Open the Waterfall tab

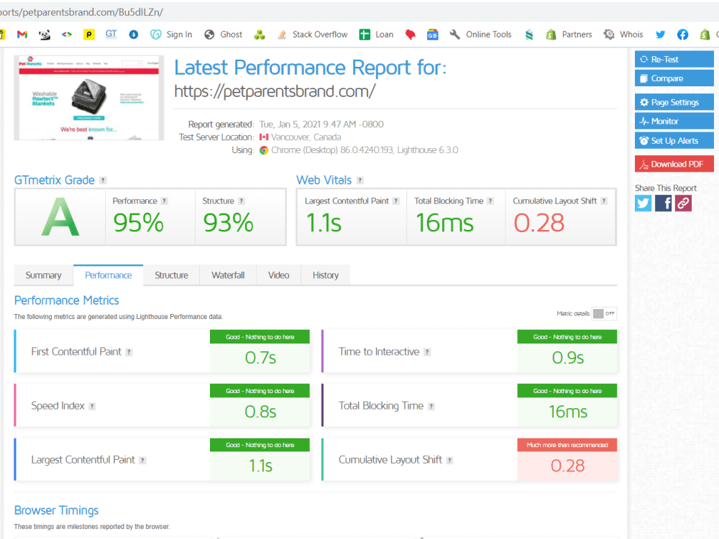tap(228, 275)
